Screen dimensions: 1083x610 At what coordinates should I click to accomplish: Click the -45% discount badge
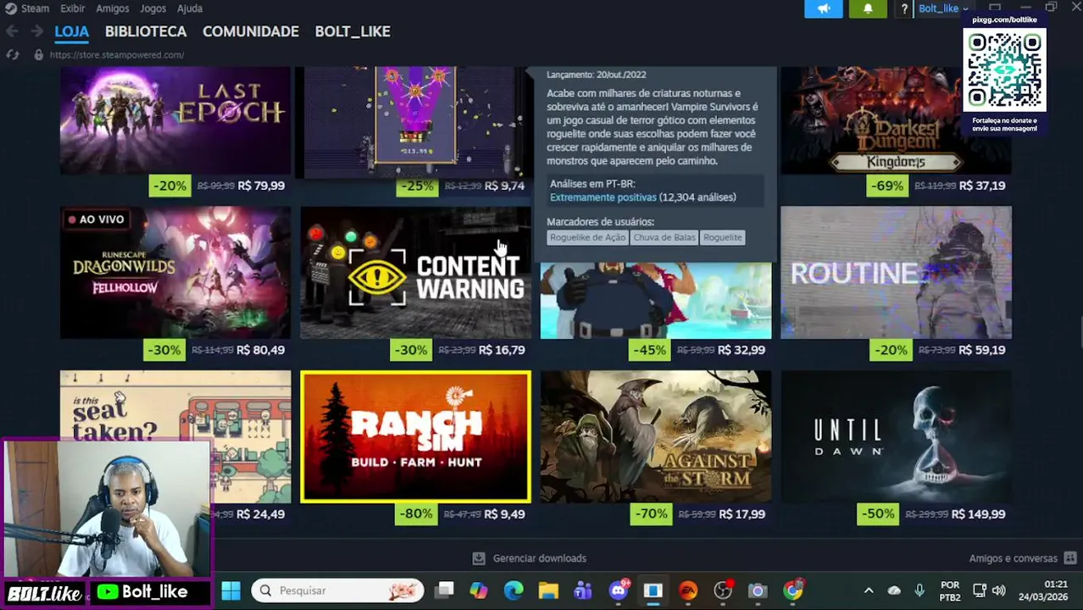tap(649, 350)
